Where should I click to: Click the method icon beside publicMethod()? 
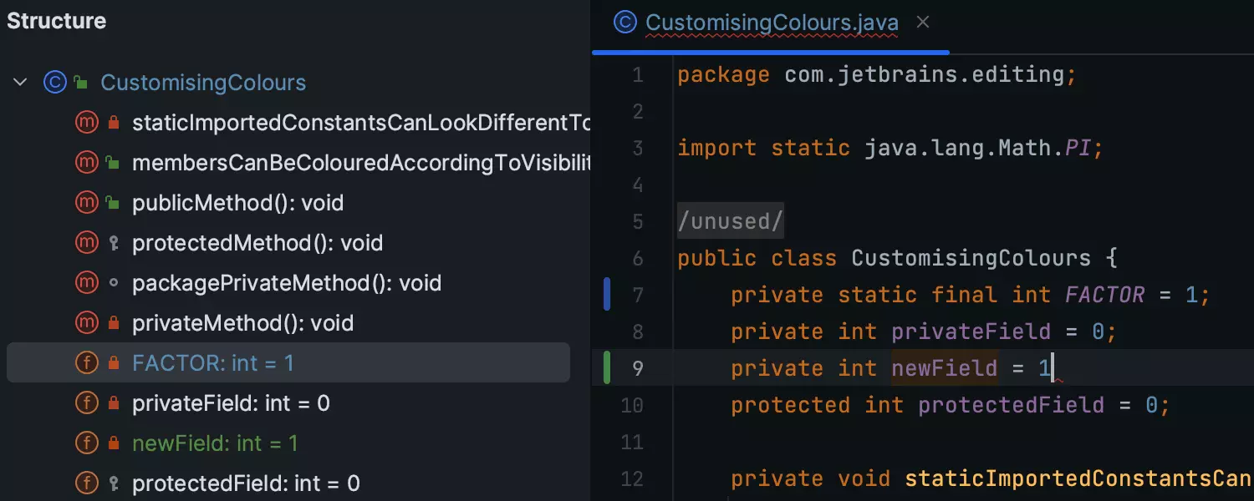[x=87, y=203]
